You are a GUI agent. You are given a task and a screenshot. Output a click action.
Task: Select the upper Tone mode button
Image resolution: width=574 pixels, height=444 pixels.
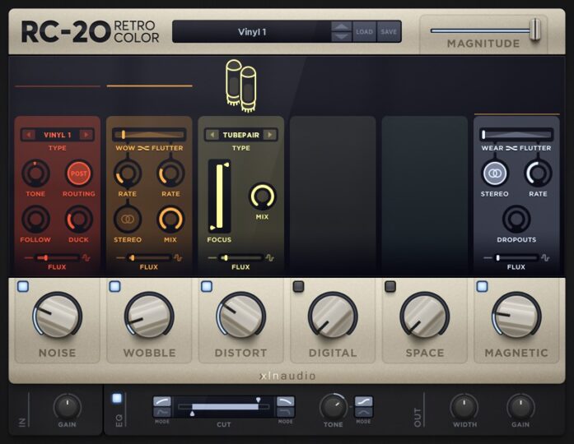coord(364,401)
